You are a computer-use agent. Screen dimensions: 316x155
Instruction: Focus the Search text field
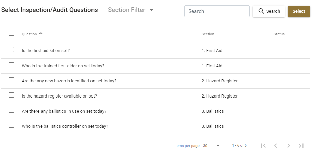coord(217,11)
